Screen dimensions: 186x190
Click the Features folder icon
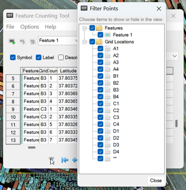(x=99, y=28)
